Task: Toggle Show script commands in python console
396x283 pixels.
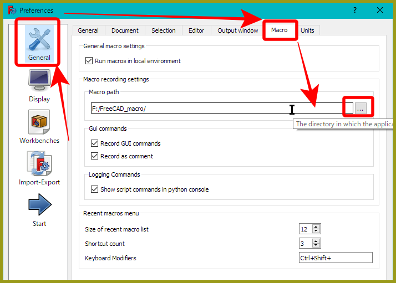Action: coord(94,189)
